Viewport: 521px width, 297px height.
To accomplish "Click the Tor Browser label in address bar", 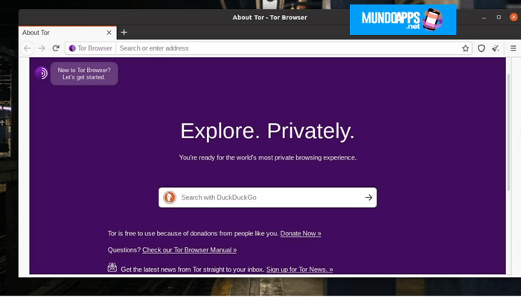I will (x=95, y=48).
